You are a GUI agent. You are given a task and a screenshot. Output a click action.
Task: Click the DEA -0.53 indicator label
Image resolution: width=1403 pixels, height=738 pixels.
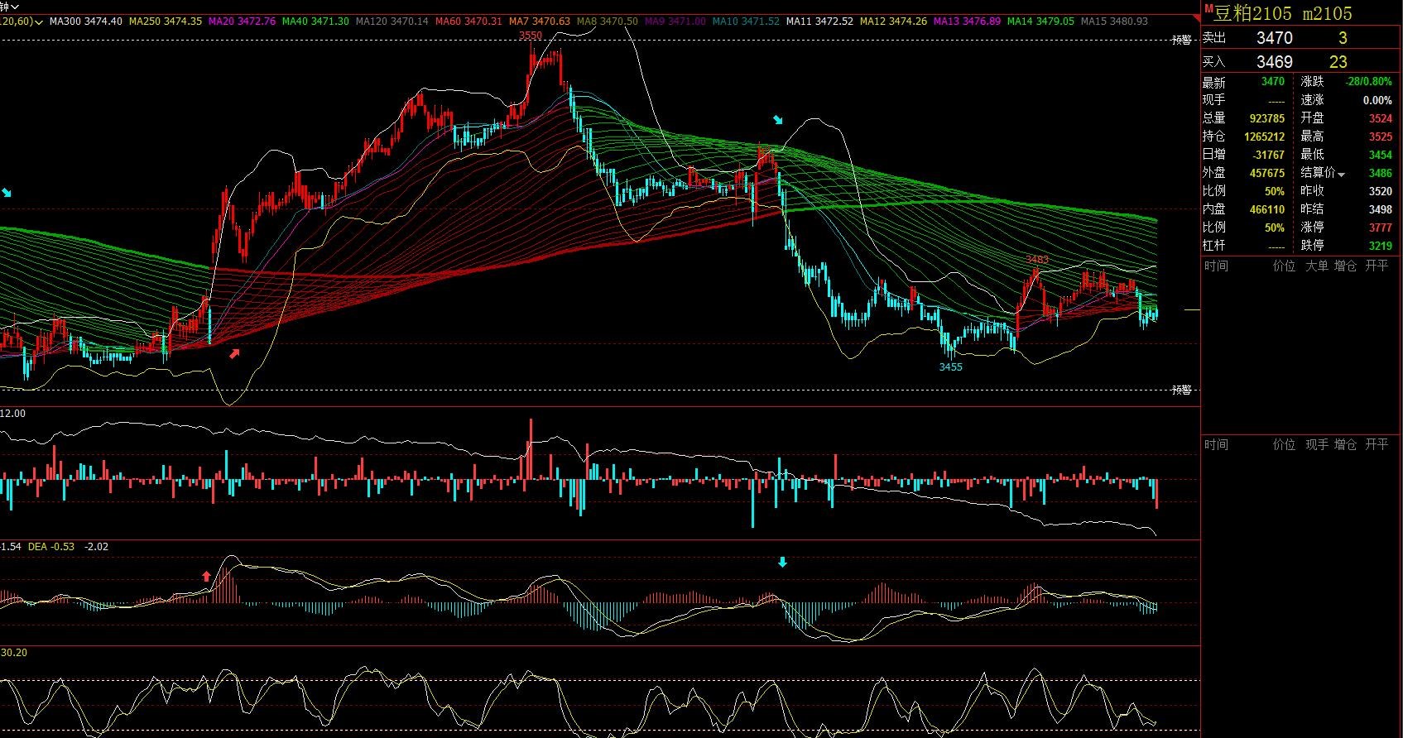coord(51,547)
